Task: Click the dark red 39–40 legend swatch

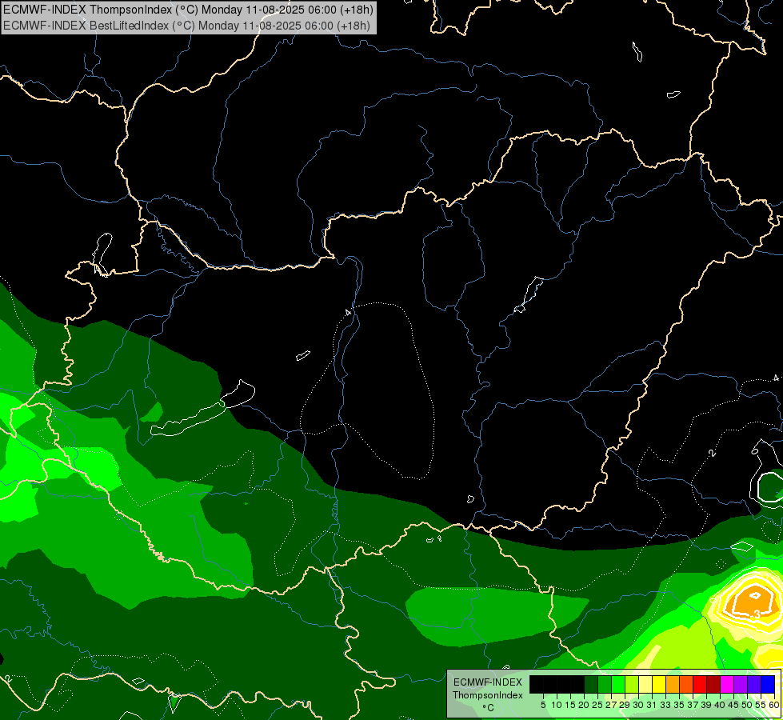Action: 713,684
